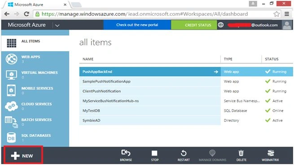
Task: Click the browser forward arrow
Action: click(x=17, y=14)
